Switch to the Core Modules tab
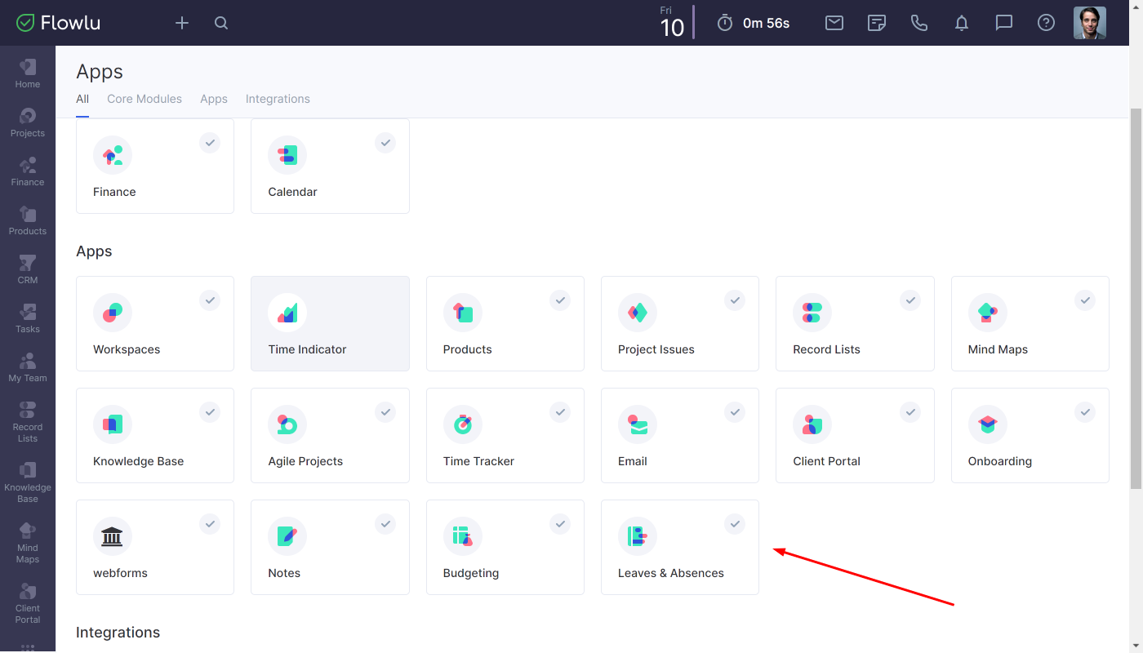The height and width of the screenshot is (653, 1143). pyautogui.click(x=145, y=99)
